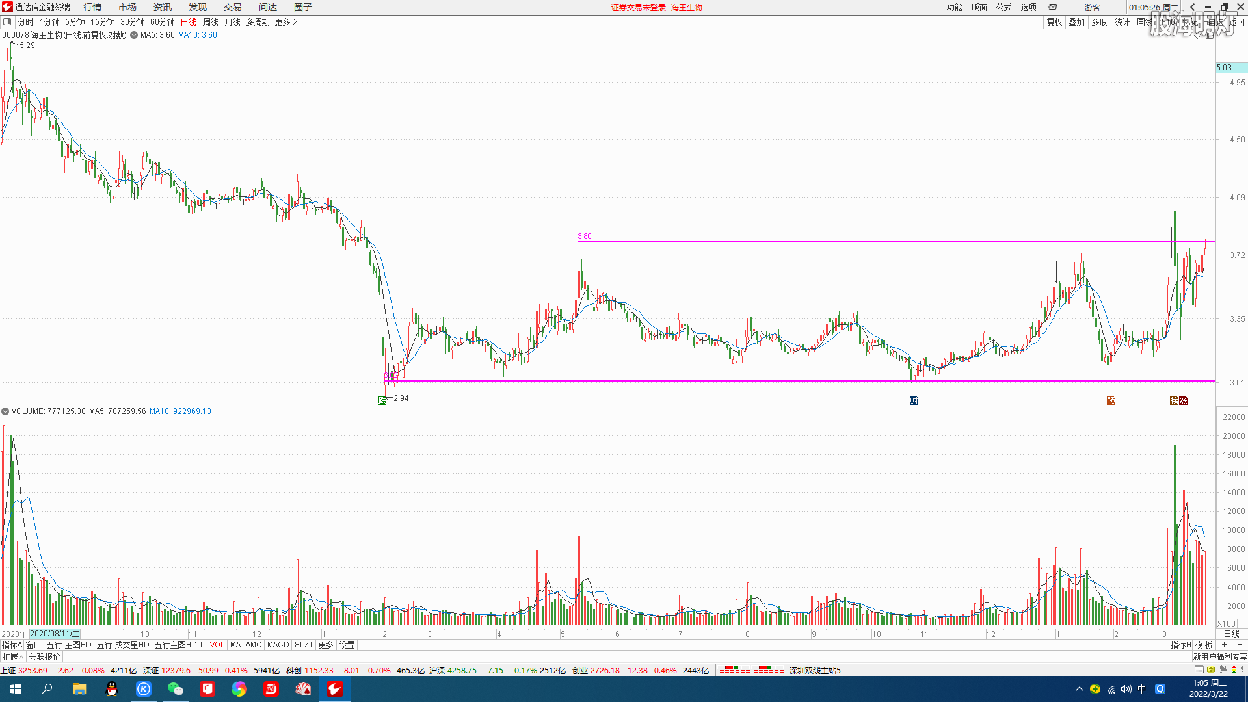The image size is (1248, 702).
Task: Open the 行情 menu
Action: (92, 7)
